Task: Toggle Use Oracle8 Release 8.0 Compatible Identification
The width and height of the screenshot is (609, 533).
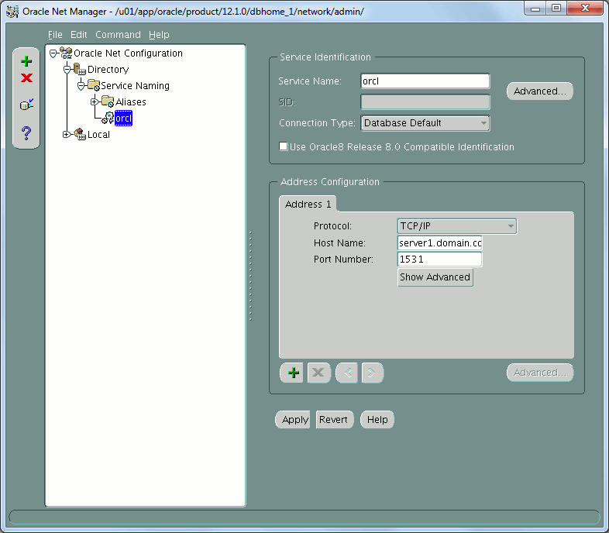Action: pyautogui.click(x=284, y=146)
